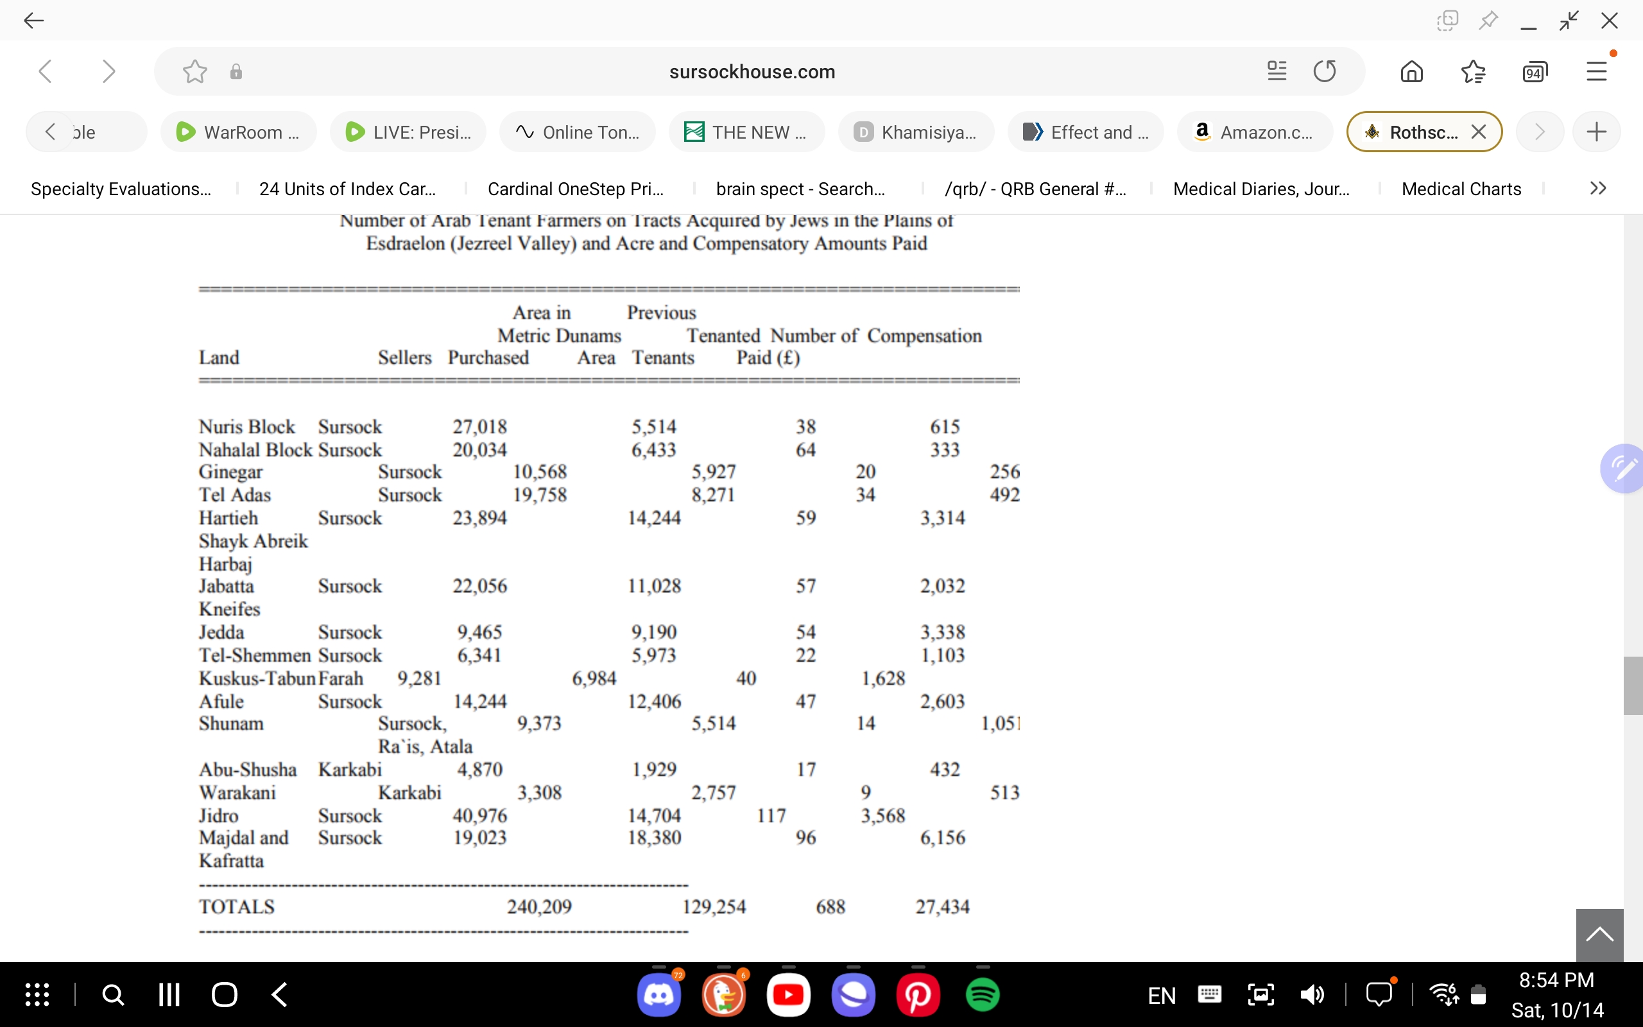Image resolution: width=1643 pixels, height=1027 pixels.
Task: Jump to top with up-arrow button
Action: click(x=1599, y=935)
